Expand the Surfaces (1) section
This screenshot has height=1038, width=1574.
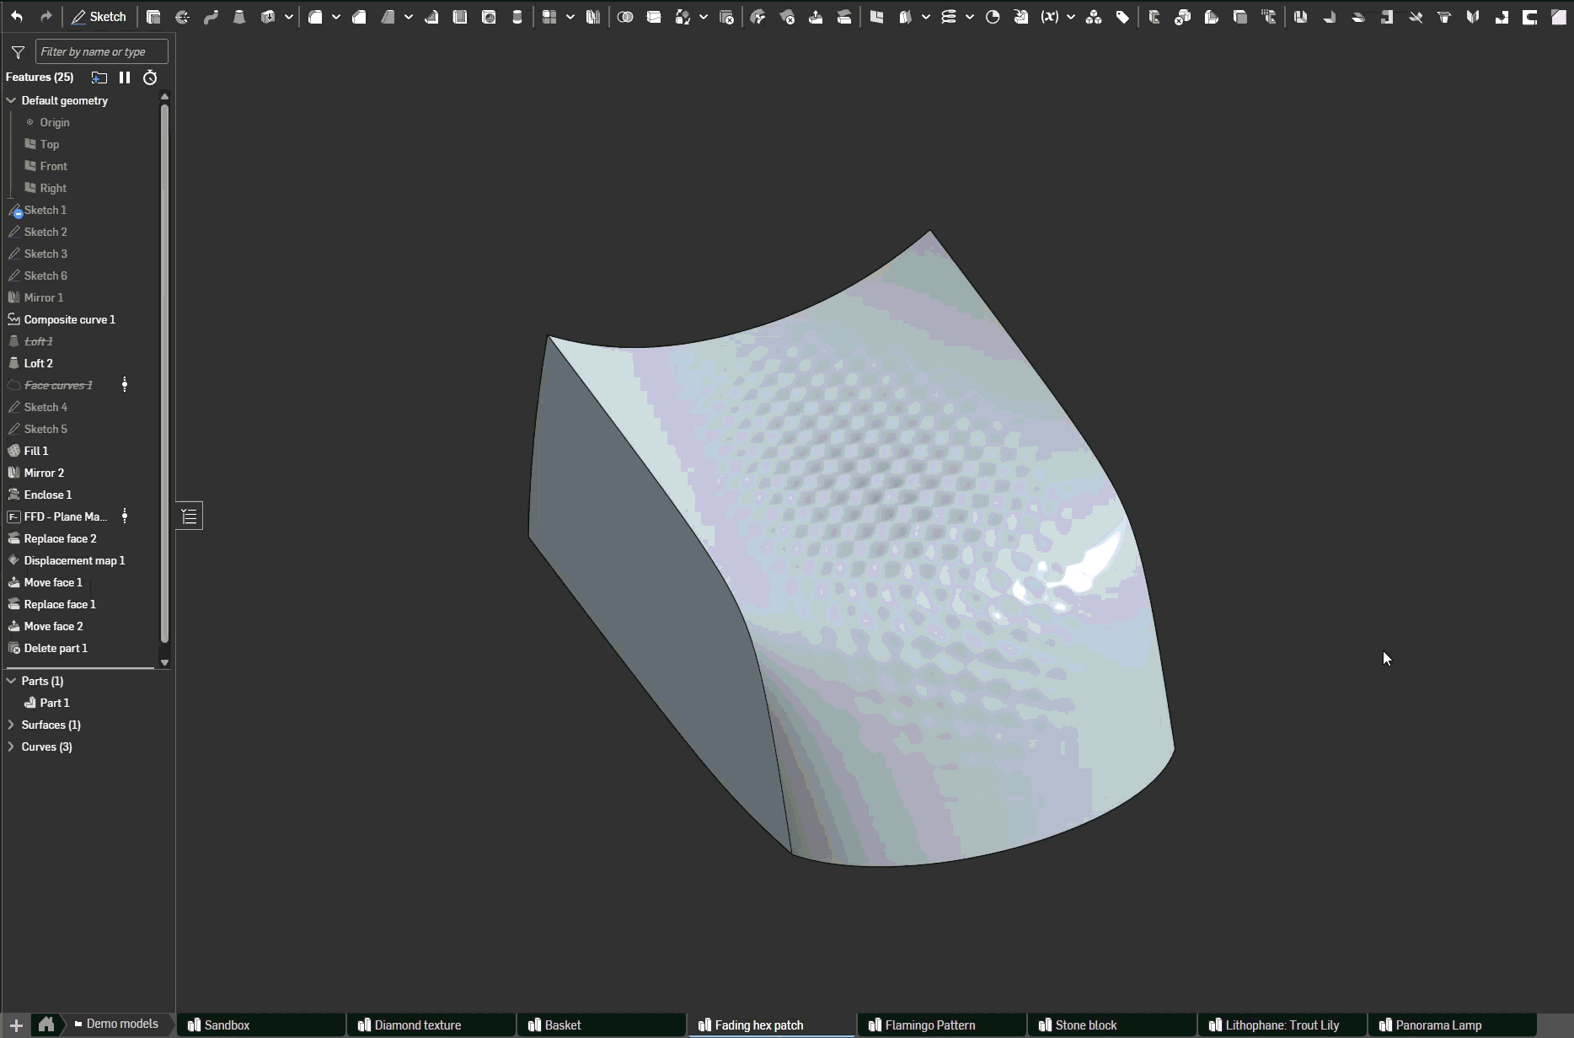point(11,725)
